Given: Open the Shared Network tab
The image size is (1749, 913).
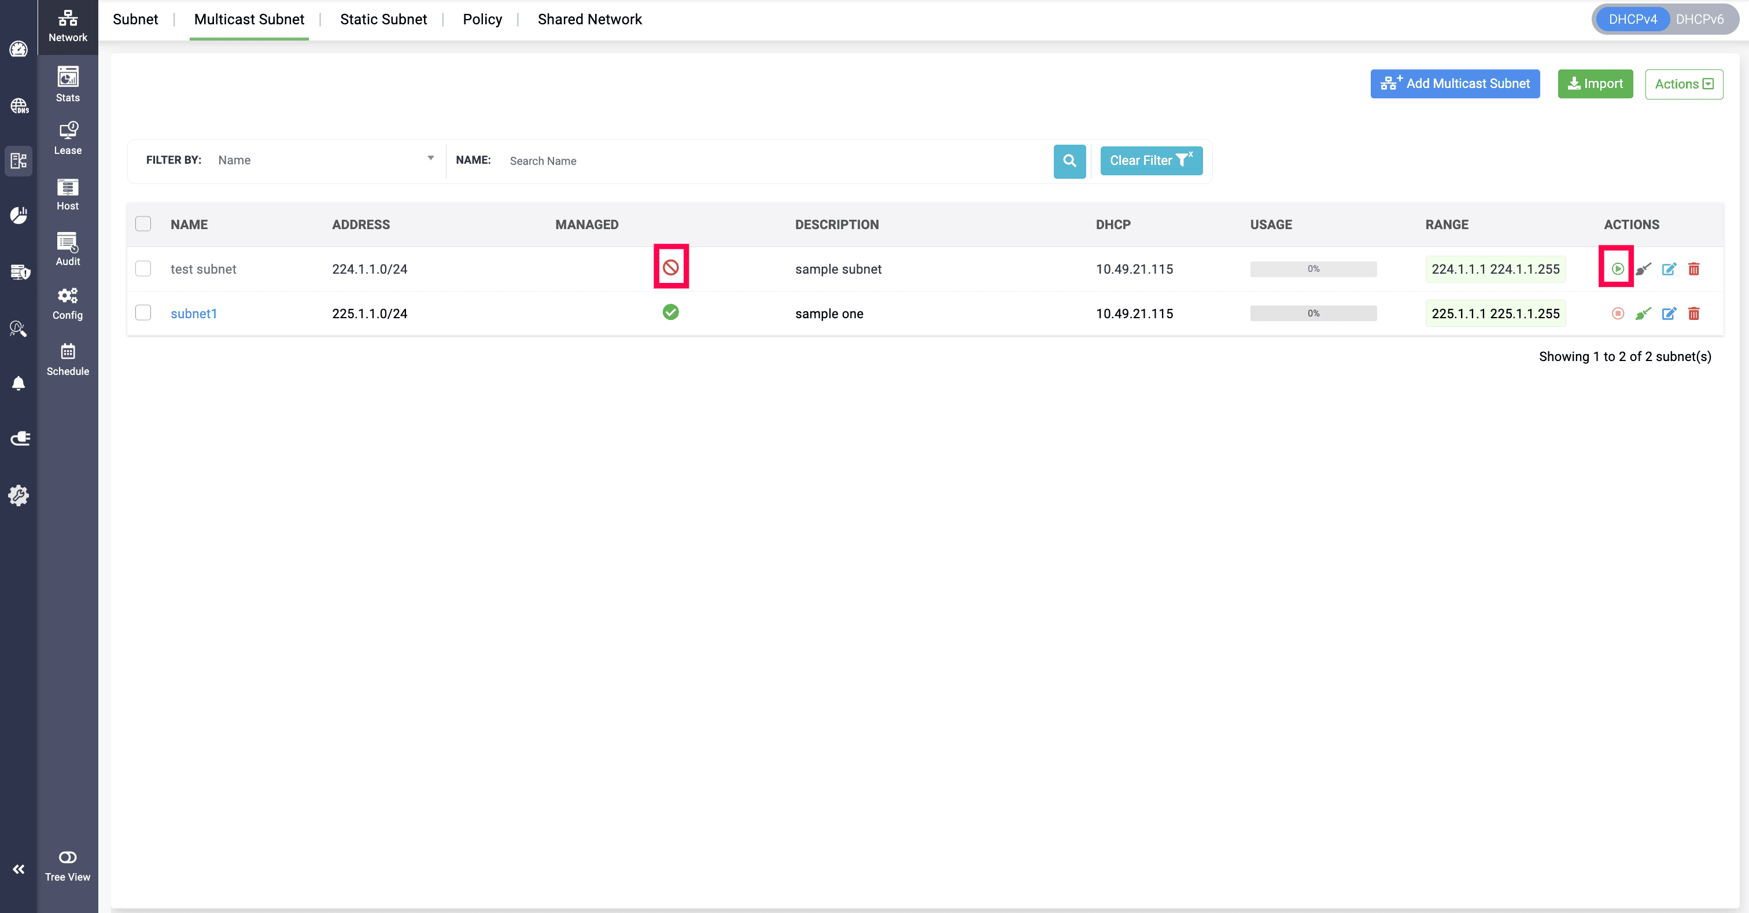Looking at the screenshot, I should (589, 19).
